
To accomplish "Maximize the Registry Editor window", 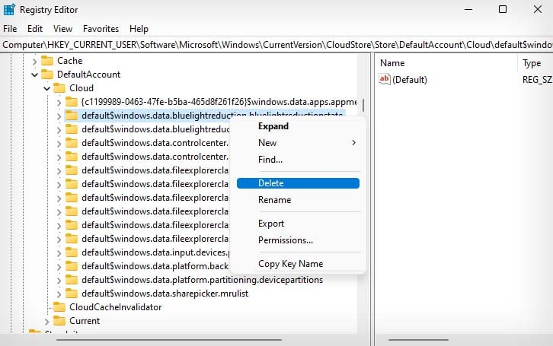I will [503, 9].
